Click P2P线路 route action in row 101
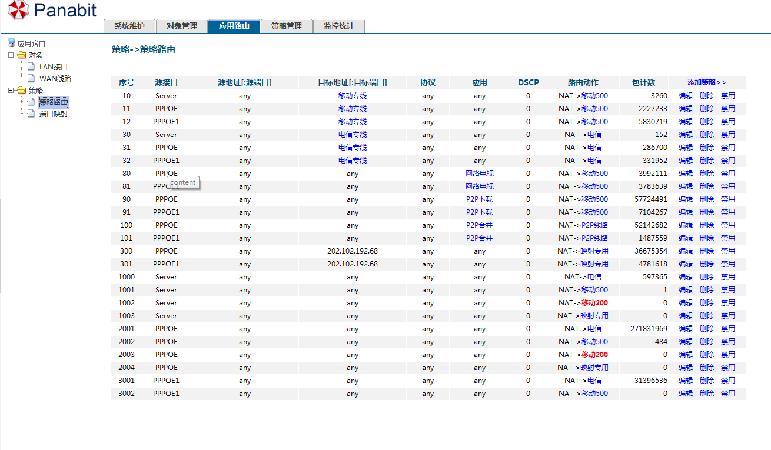 pos(594,238)
